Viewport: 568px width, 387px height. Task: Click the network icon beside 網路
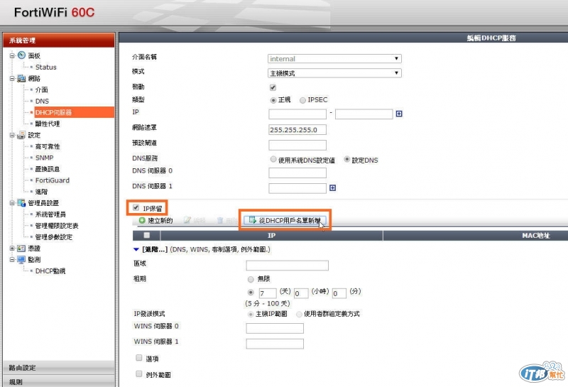pyautogui.click(x=21, y=78)
